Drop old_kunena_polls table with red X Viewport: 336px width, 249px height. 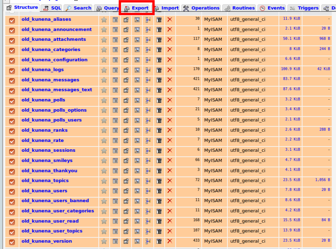point(170,100)
